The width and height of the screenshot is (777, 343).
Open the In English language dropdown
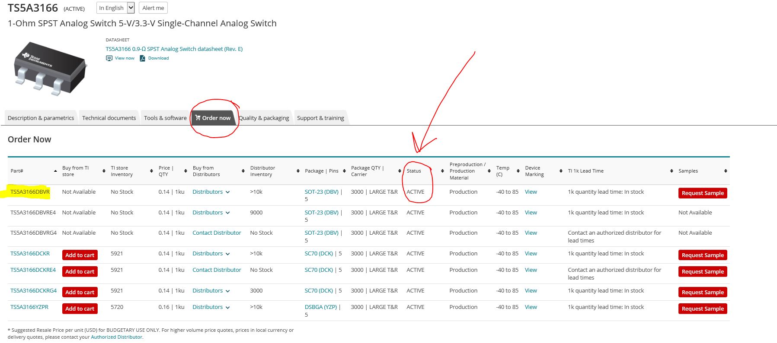click(115, 8)
